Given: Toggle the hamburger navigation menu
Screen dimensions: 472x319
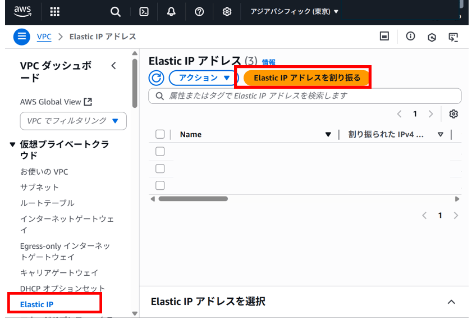Looking at the screenshot, I should [22, 37].
